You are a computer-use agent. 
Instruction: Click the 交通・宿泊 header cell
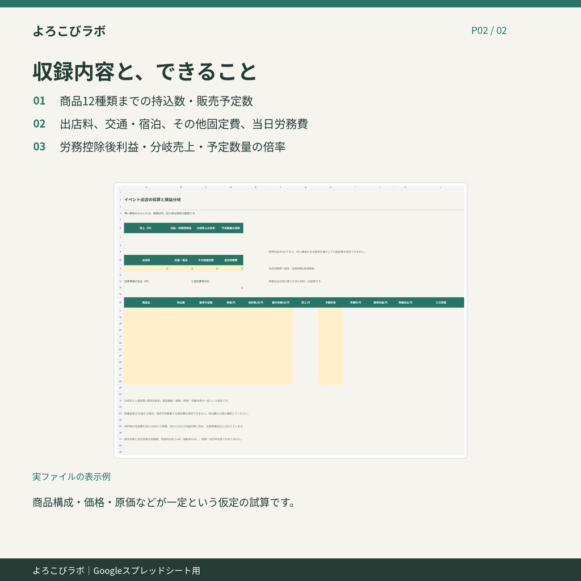(181, 260)
